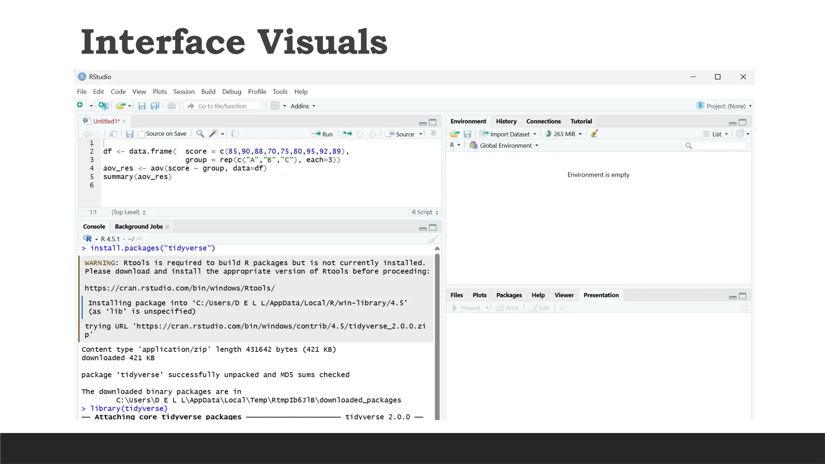Save workspace icon in Environment pane

[x=467, y=134]
